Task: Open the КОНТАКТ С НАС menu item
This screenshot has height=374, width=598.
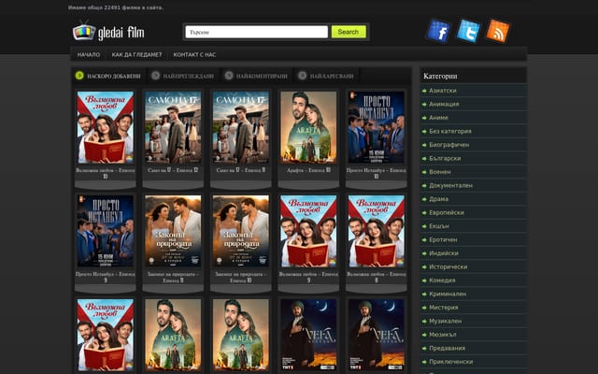Action: [194, 54]
